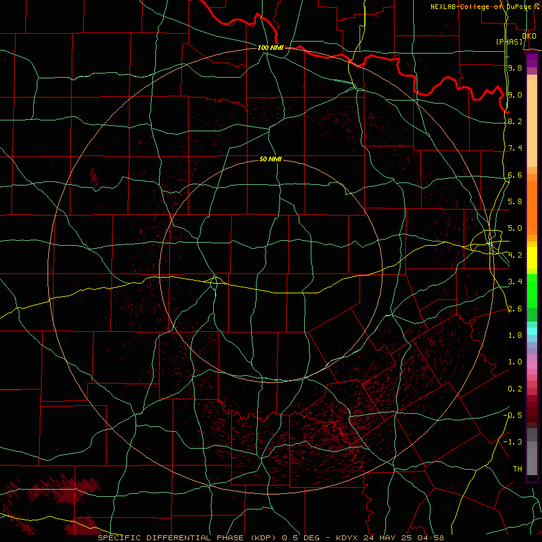Viewport: 542px width, 542px height.
Task: Click the 0.2 scale value
Action: [x=515, y=389]
